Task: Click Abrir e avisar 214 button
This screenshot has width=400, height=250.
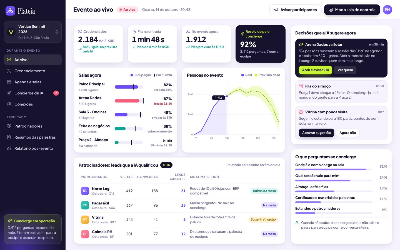Action: [x=315, y=70]
